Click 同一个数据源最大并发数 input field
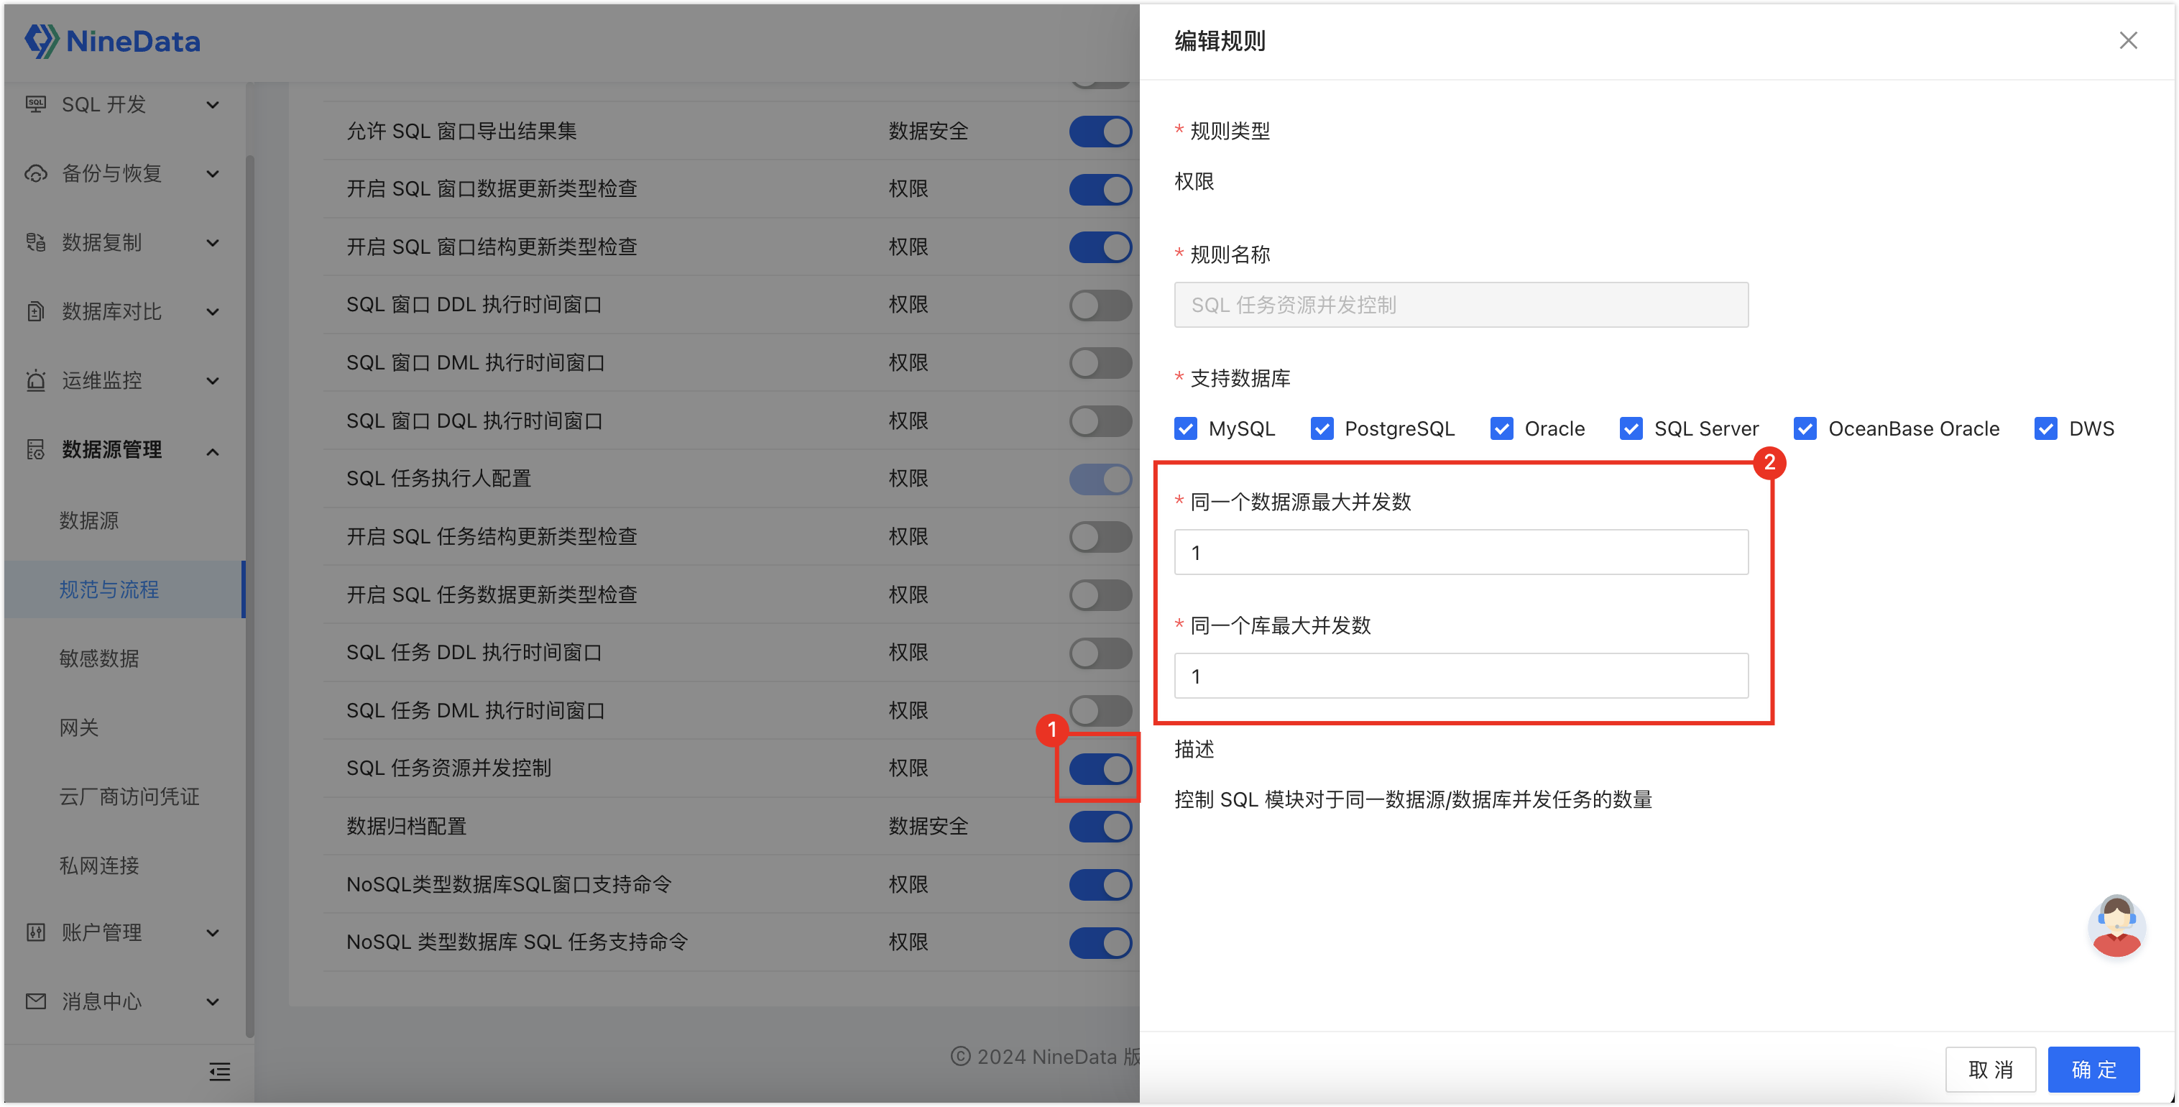The width and height of the screenshot is (2179, 1107). tap(1461, 553)
